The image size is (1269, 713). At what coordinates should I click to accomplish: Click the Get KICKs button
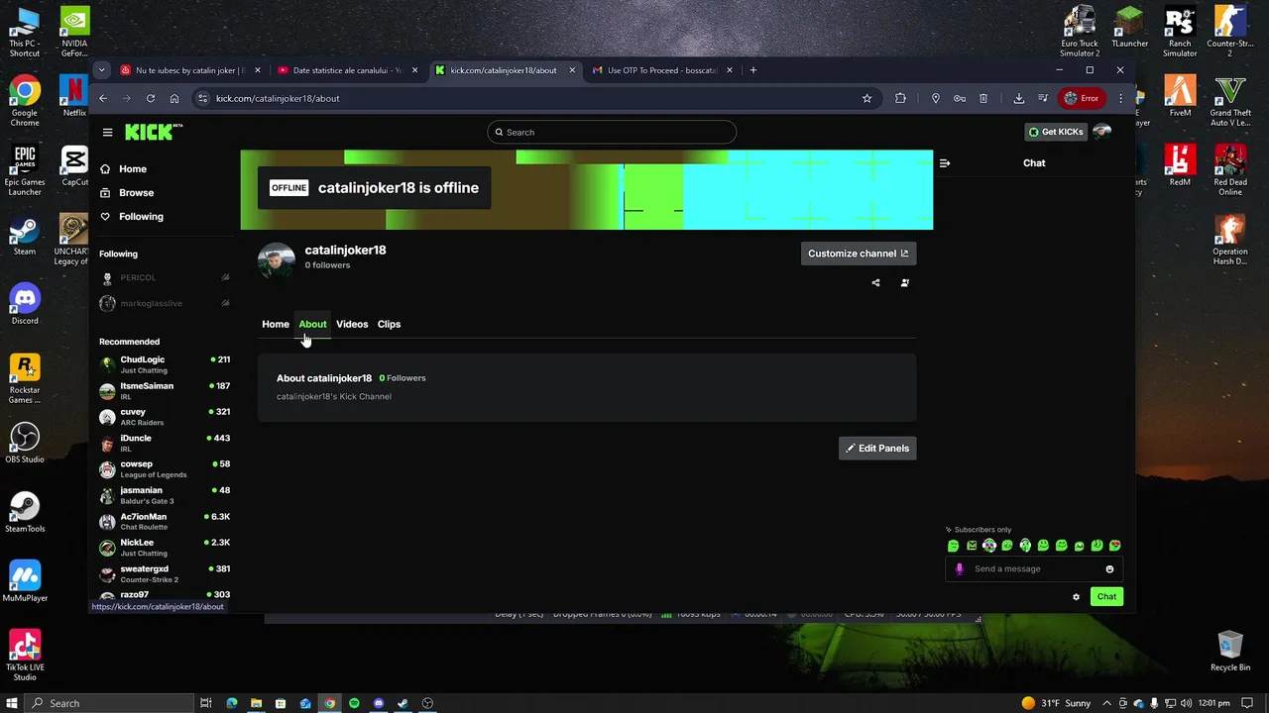tap(1056, 132)
